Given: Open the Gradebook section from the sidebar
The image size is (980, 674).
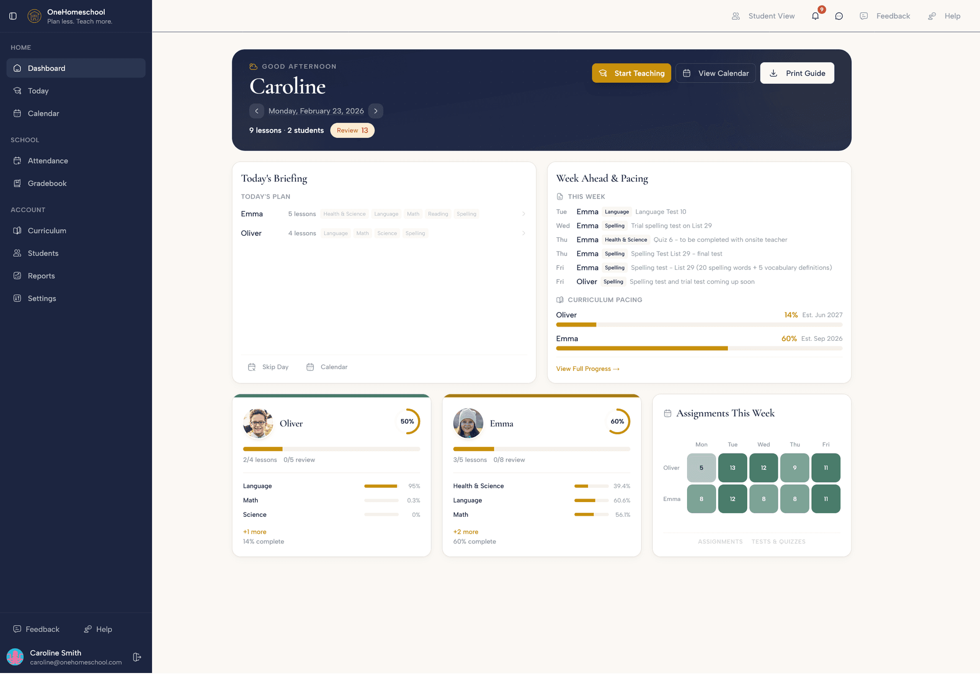Looking at the screenshot, I should pos(46,183).
